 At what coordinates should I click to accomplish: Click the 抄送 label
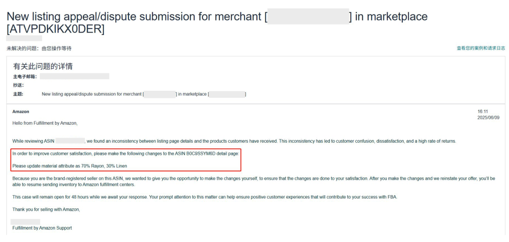[18, 85]
